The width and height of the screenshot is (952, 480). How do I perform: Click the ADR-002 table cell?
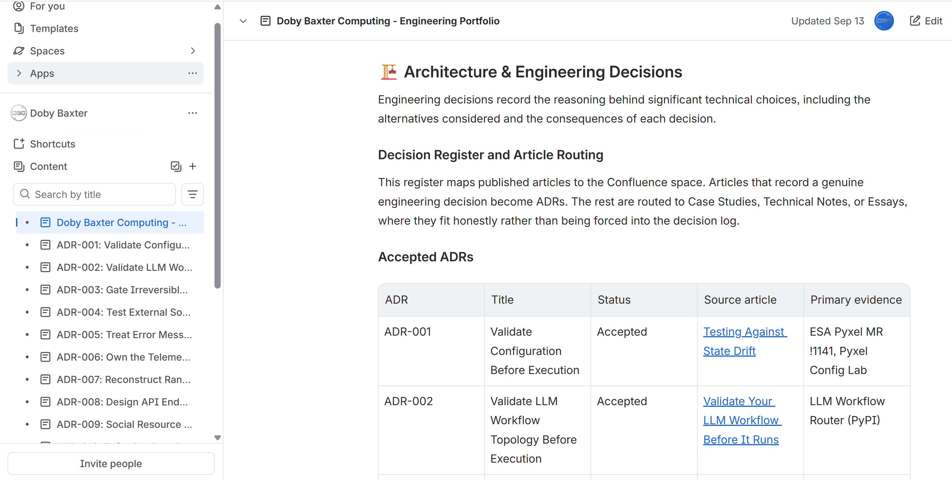pos(431,430)
